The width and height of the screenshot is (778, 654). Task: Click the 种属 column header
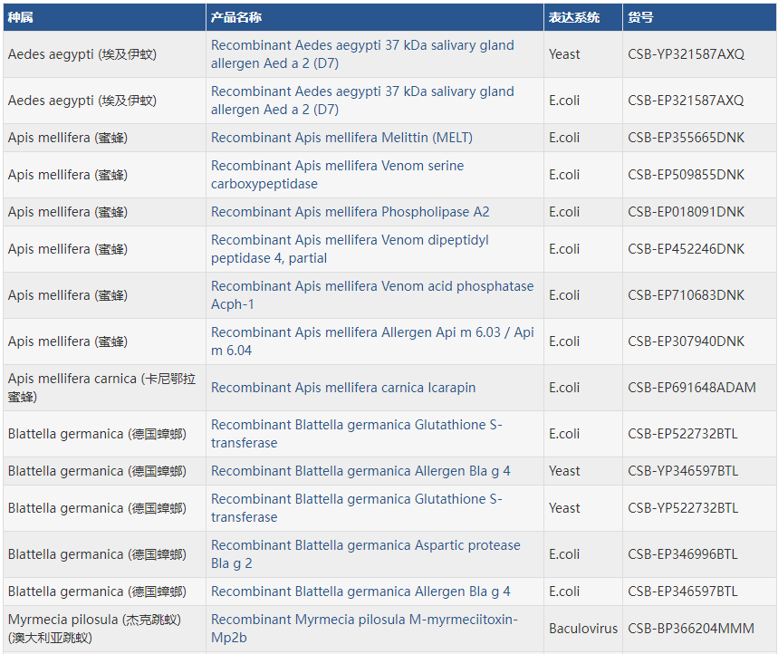(21, 17)
